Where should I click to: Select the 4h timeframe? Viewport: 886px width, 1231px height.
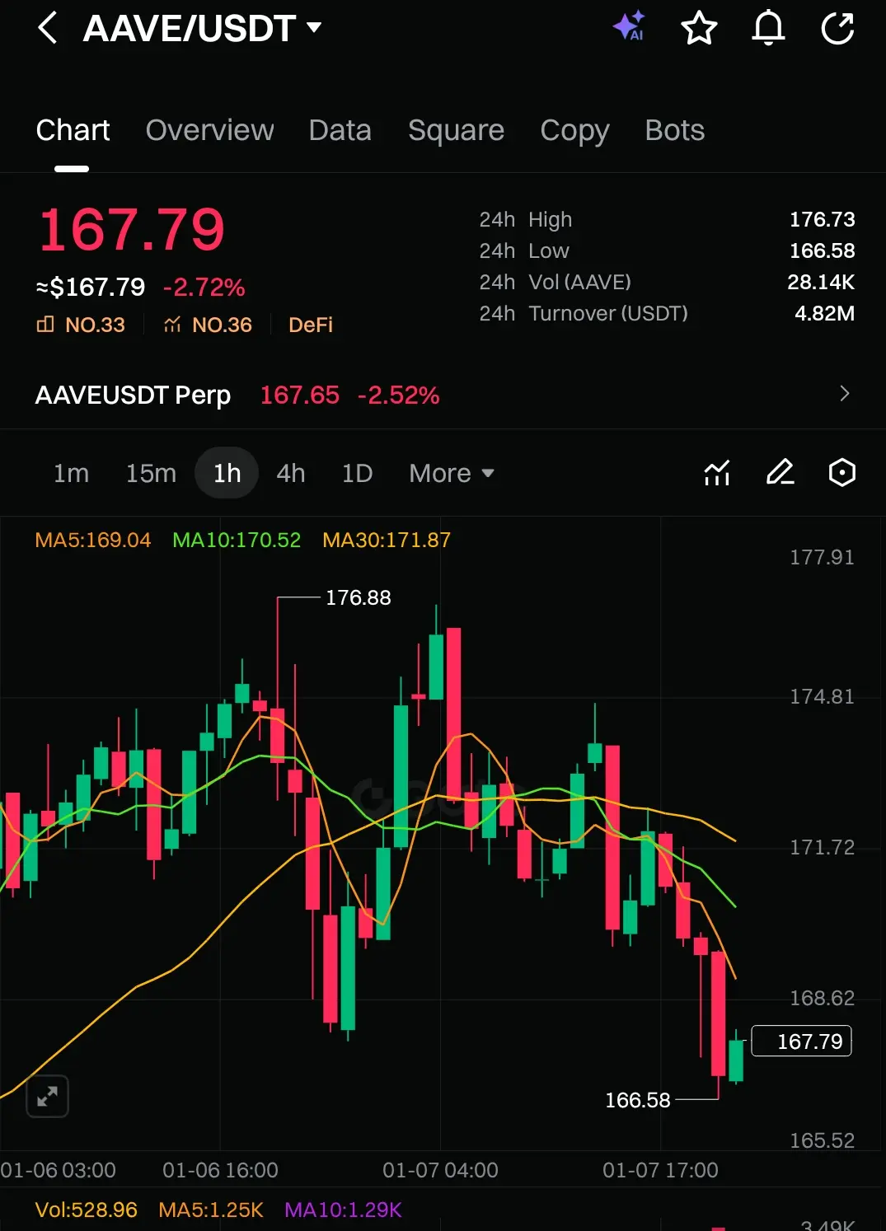(x=291, y=473)
